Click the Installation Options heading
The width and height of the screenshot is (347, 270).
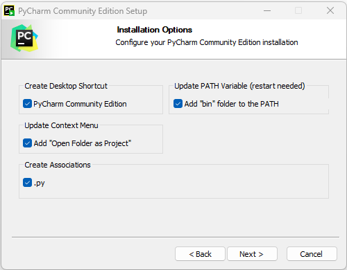(x=155, y=30)
